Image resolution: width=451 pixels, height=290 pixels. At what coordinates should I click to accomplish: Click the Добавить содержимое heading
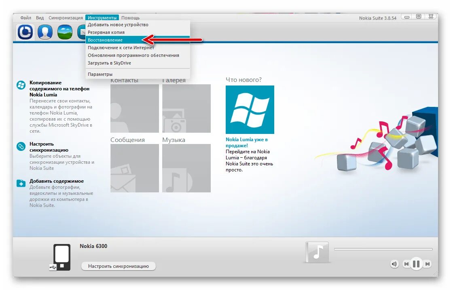(56, 181)
